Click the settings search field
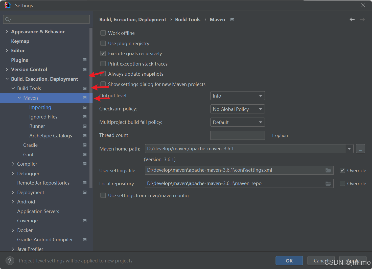This screenshot has height=269, width=372. click(46, 19)
